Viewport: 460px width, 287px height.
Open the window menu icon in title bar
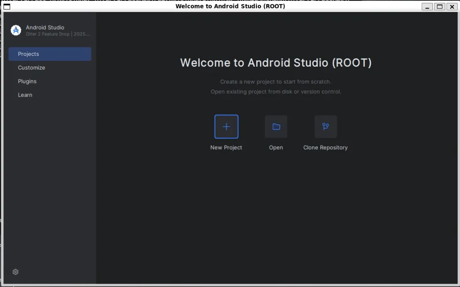(7, 6)
